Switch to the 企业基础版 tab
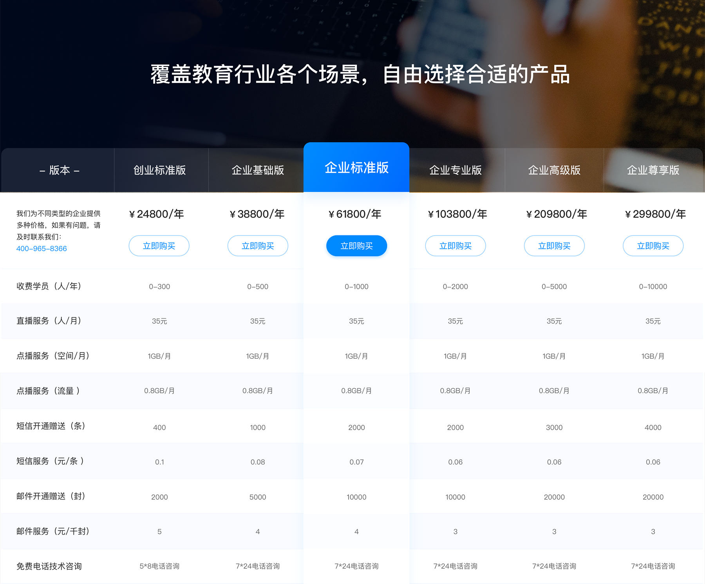Screen dimensions: 705x584 [258, 170]
